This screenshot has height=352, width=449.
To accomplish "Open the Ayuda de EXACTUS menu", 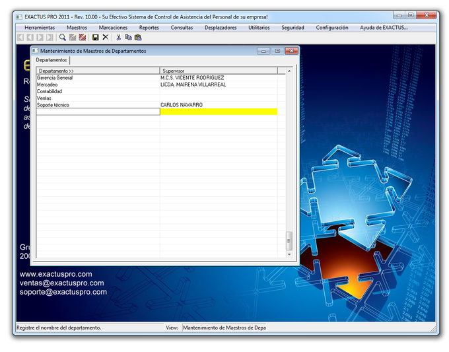I will [x=384, y=28].
